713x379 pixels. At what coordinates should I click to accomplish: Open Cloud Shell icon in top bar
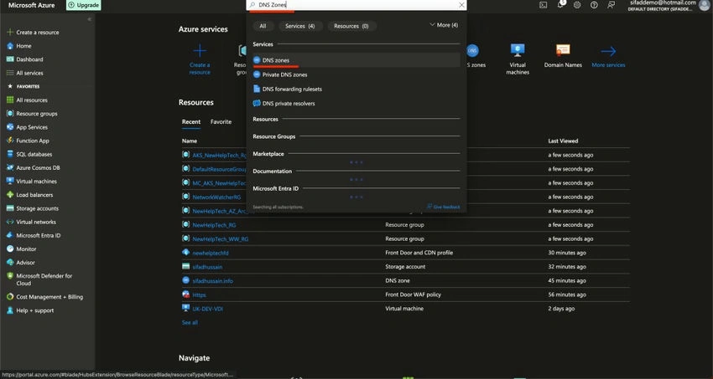(543, 5)
